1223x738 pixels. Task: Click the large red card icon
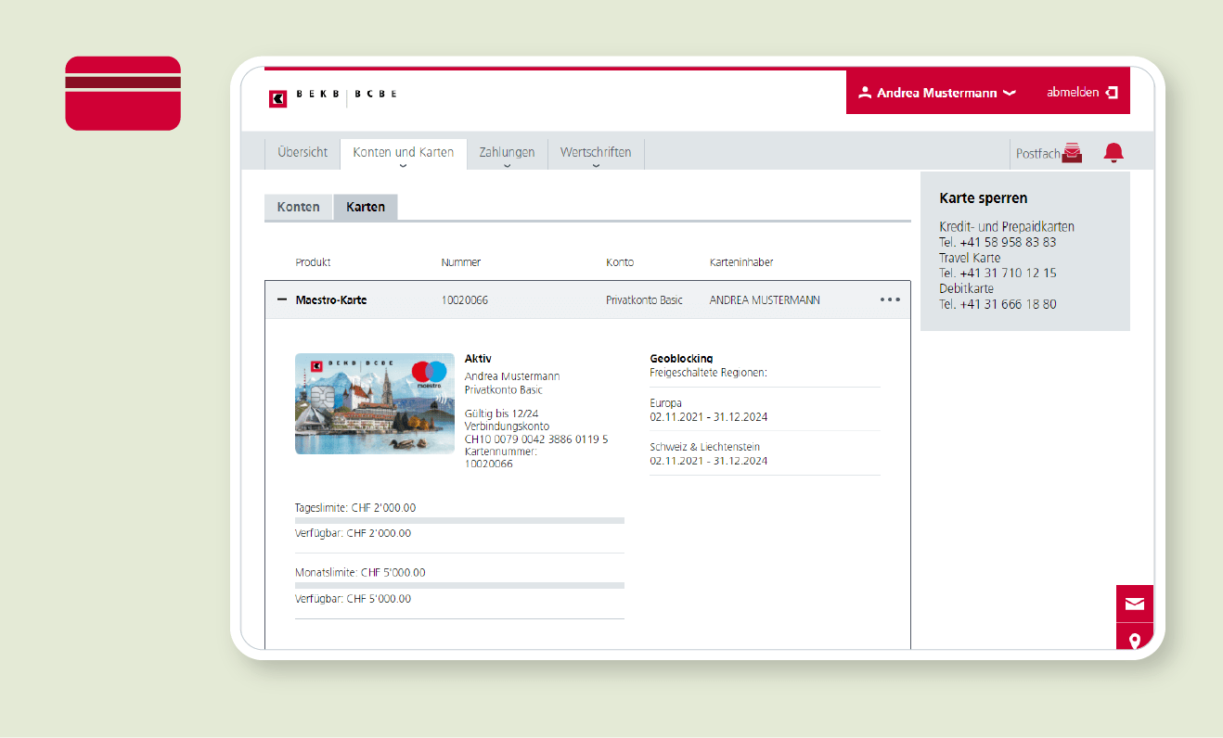pos(122,94)
